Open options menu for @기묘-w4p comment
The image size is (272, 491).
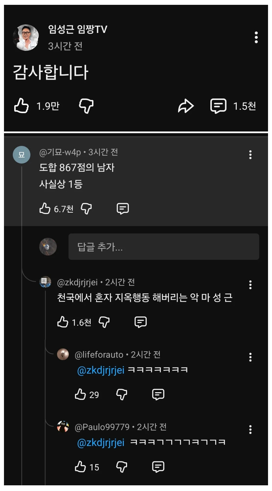click(250, 155)
